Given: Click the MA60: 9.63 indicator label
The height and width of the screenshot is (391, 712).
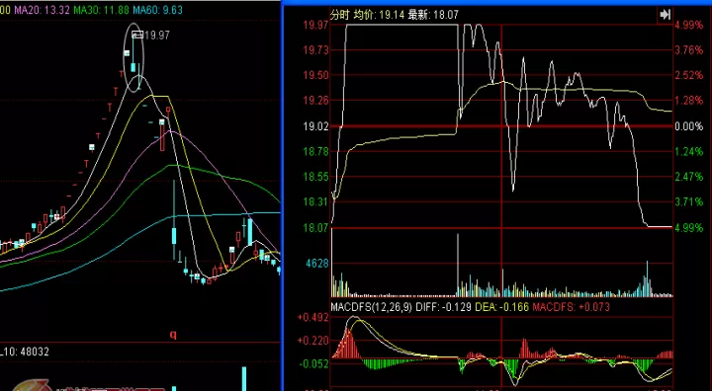Looking at the screenshot, I should (157, 10).
